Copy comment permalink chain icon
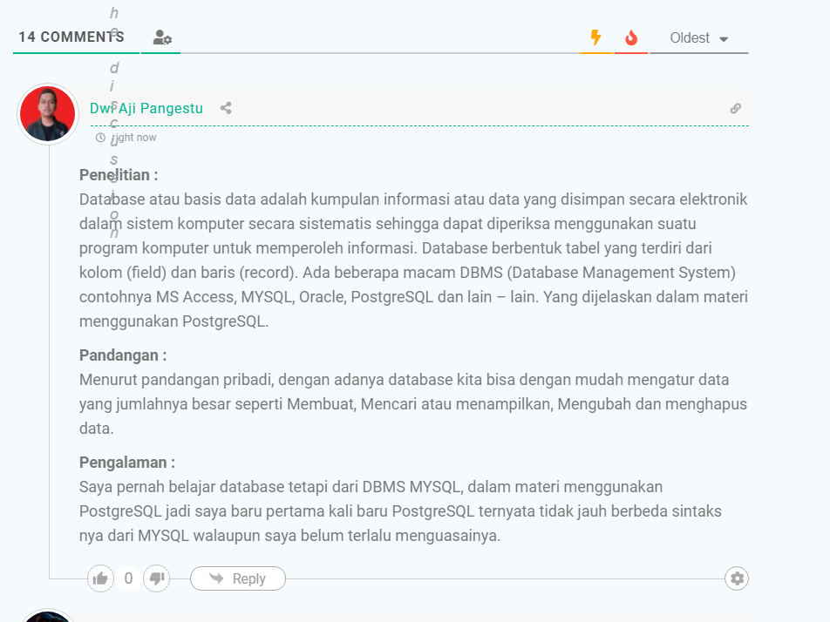Screen dimensions: 830x622 coord(735,108)
